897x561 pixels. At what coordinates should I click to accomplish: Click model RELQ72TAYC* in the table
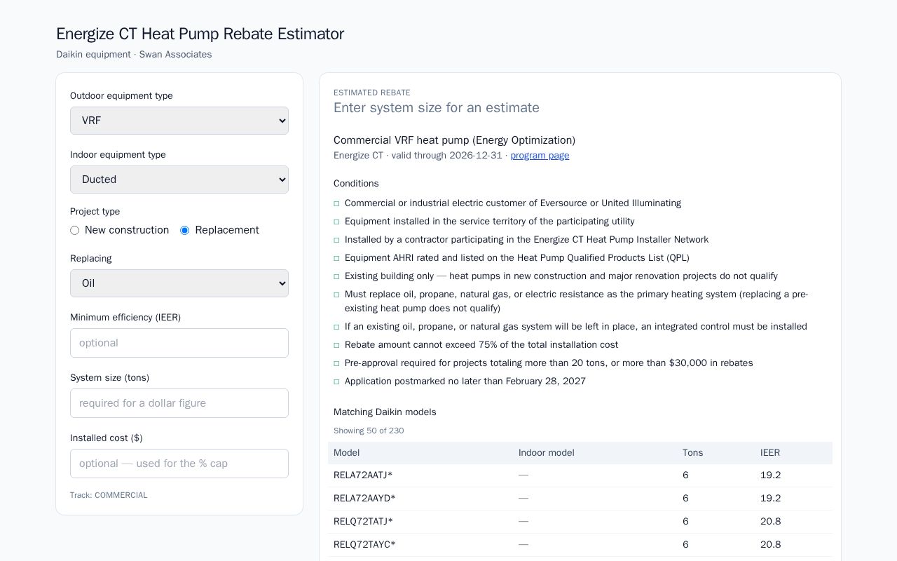click(364, 545)
